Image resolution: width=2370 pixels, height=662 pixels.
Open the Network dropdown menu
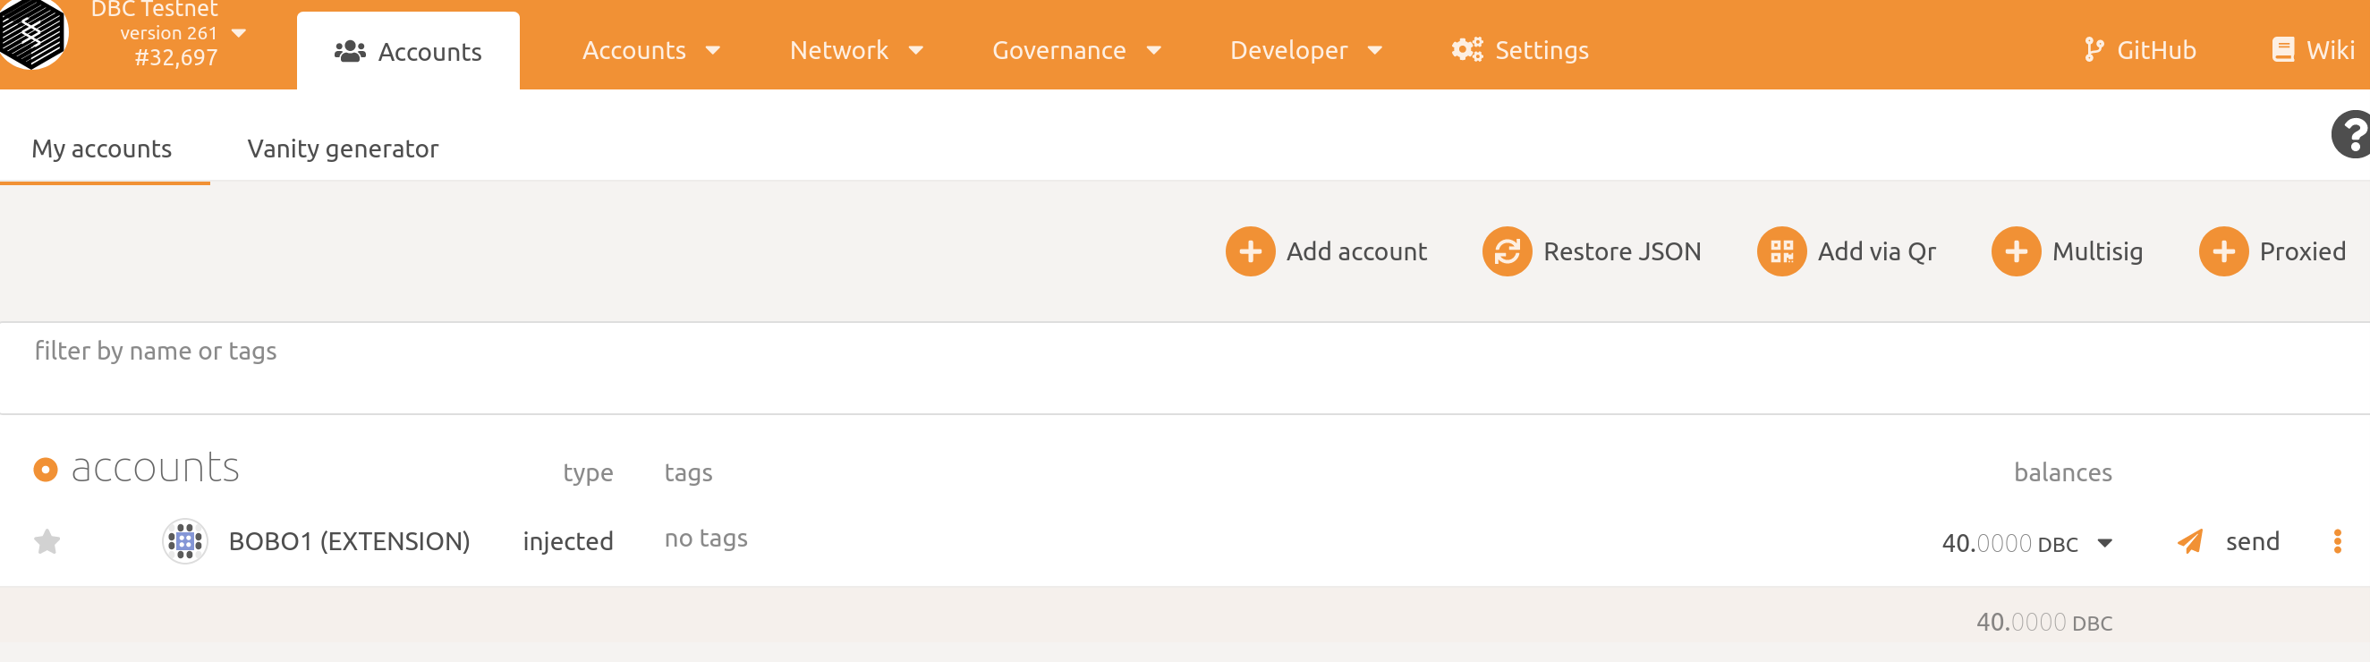[855, 50]
